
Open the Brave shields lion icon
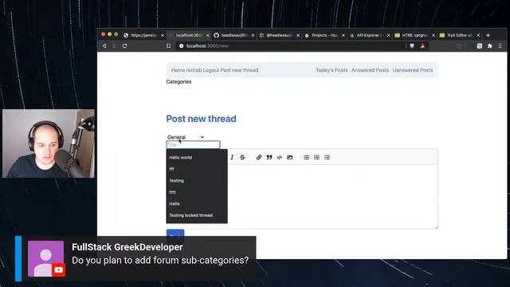[412, 46]
